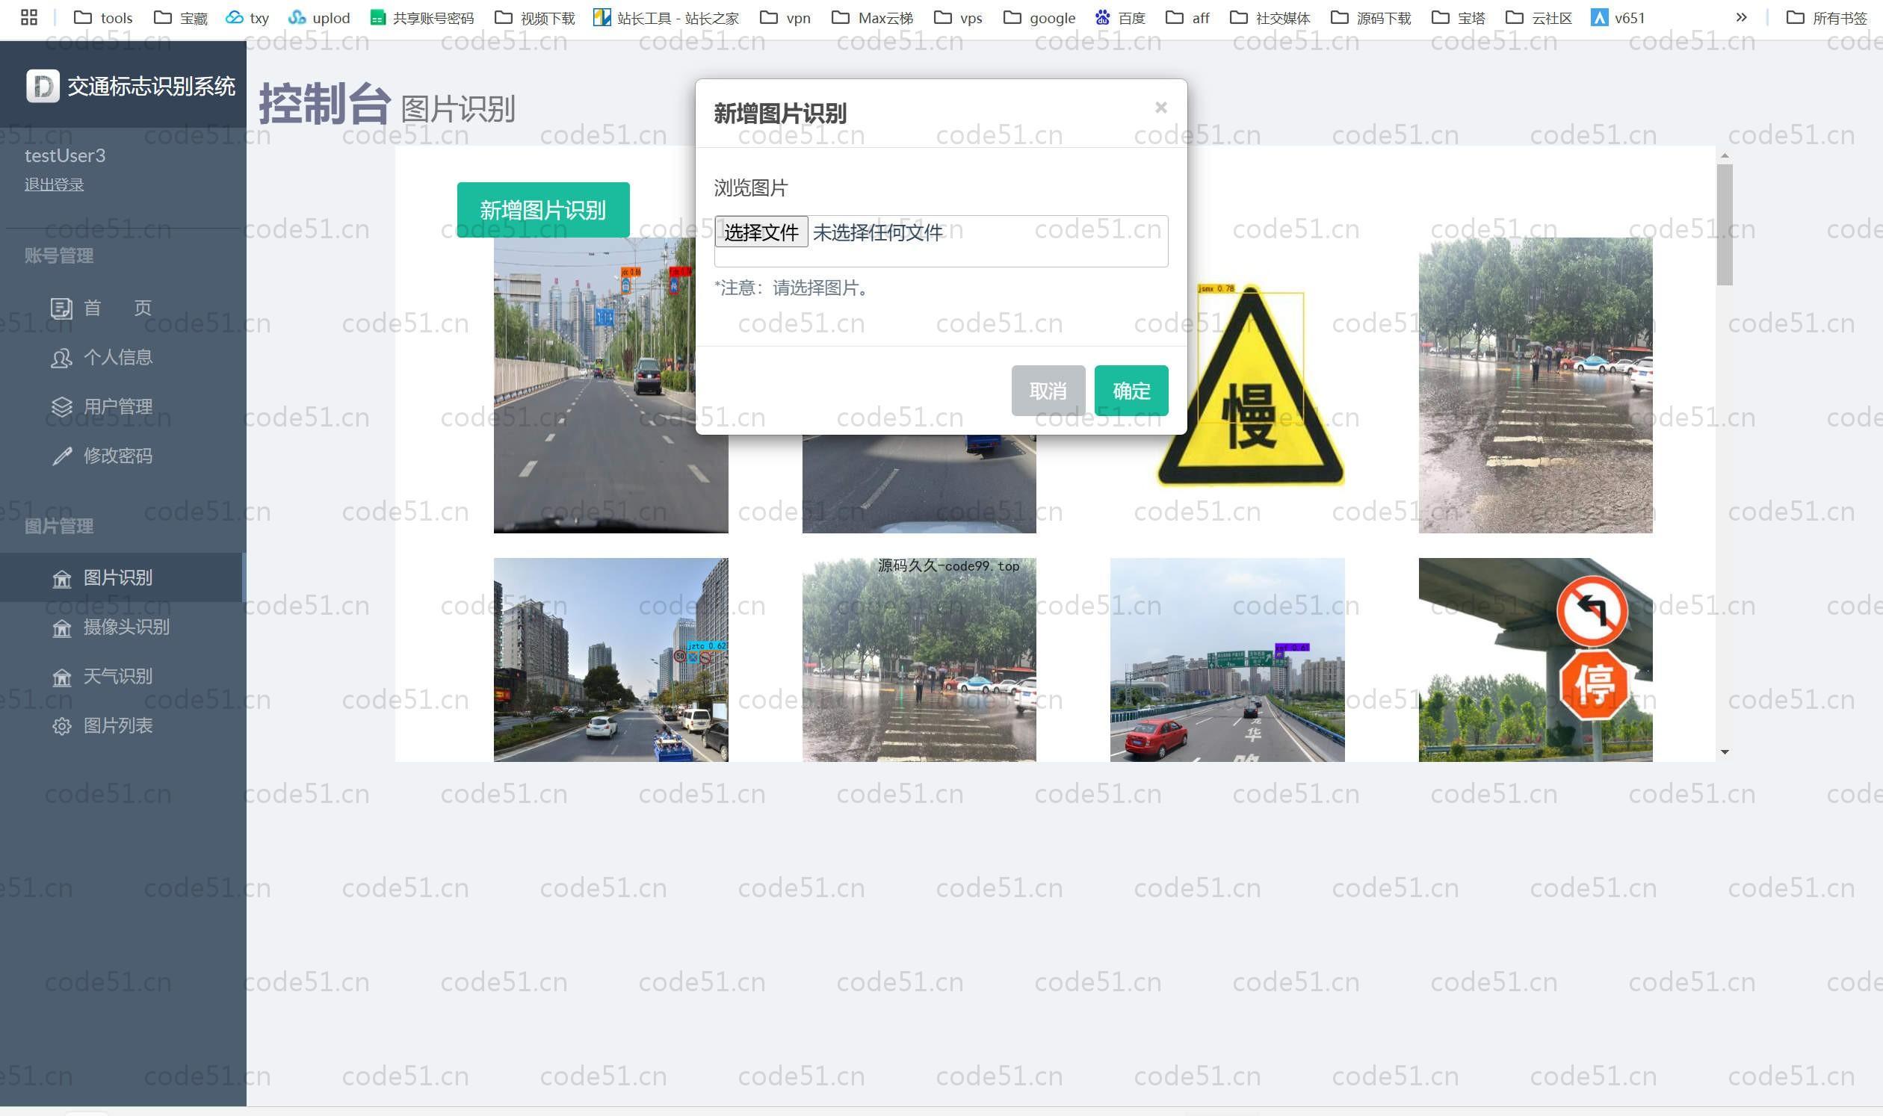Image resolution: width=1883 pixels, height=1116 pixels.
Task: Open the vps bookmark folder
Action: coord(958,17)
